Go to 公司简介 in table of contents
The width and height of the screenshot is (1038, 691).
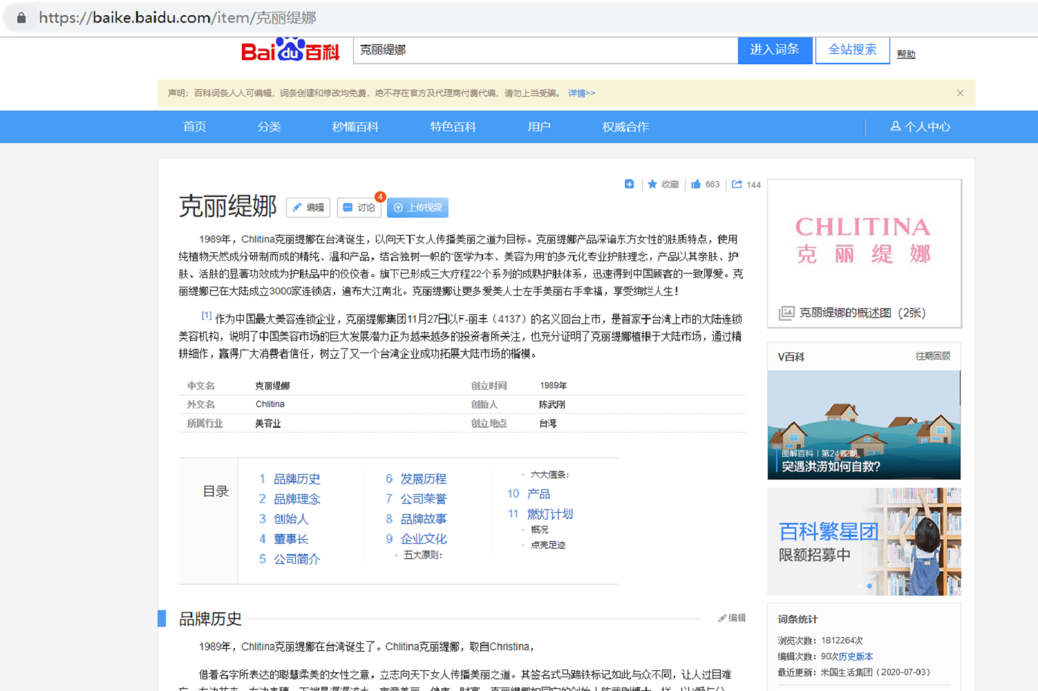(x=297, y=559)
